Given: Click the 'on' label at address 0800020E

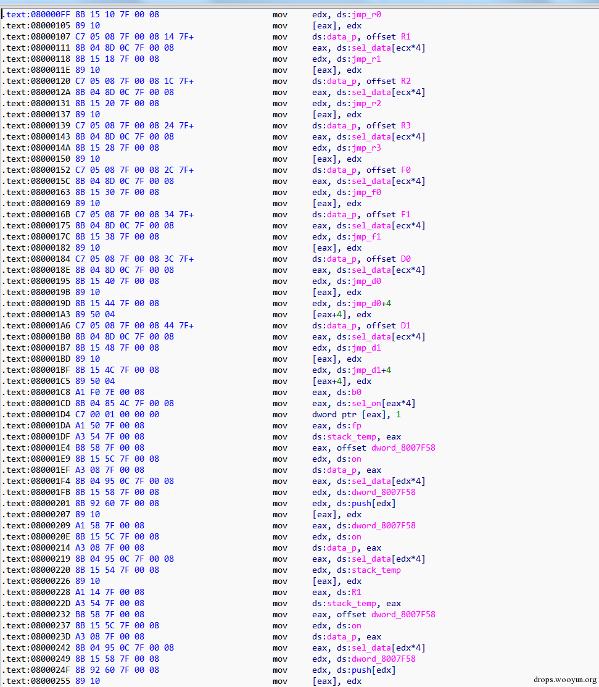Looking at the screenshot, I should point(357,537).
